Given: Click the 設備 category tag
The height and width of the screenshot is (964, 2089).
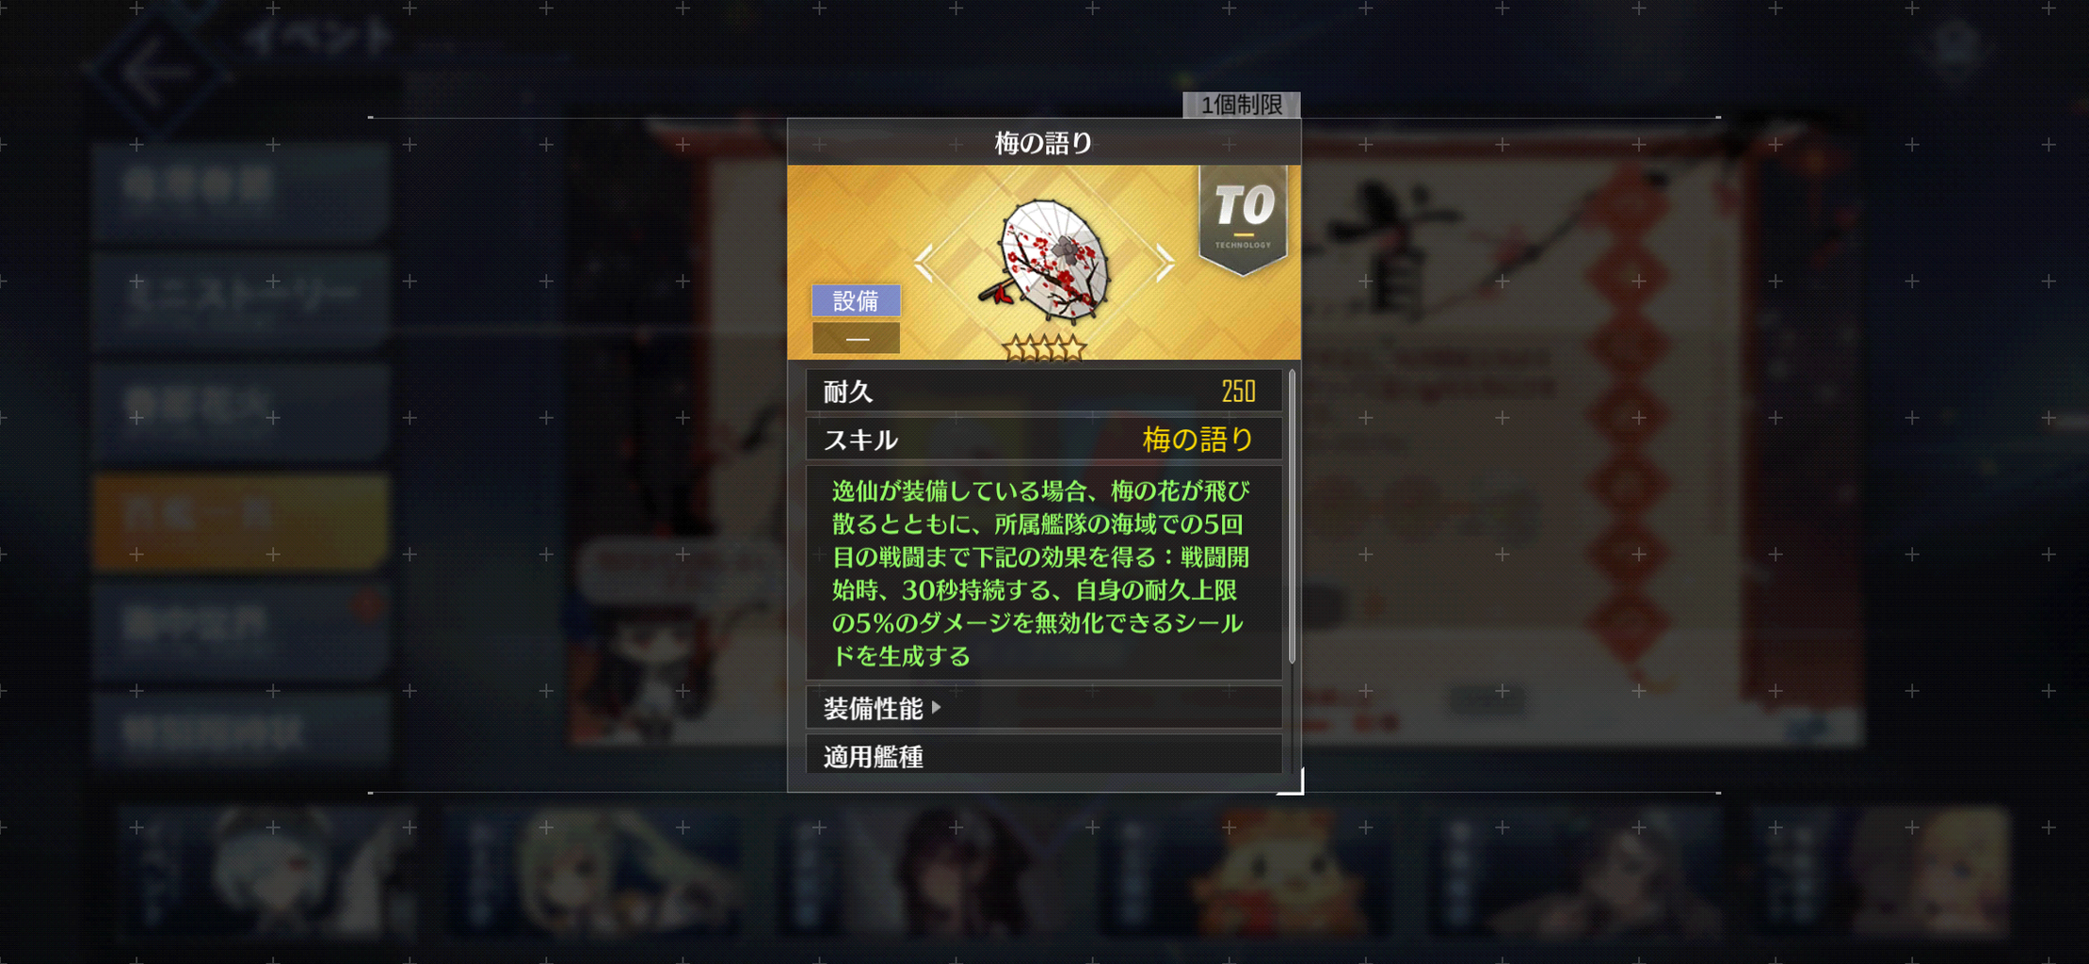Looking at the screenshot, I should [x=856, y=301].
